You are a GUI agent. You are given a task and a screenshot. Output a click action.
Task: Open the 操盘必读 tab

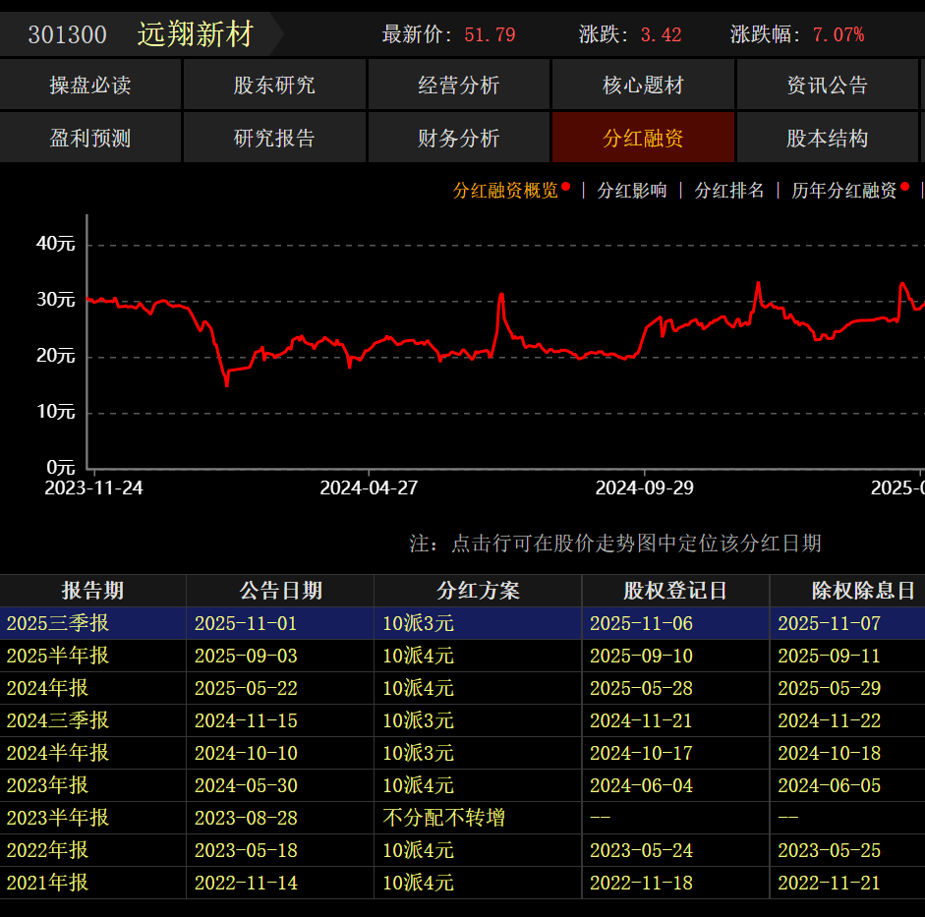(x=90, y=85)
